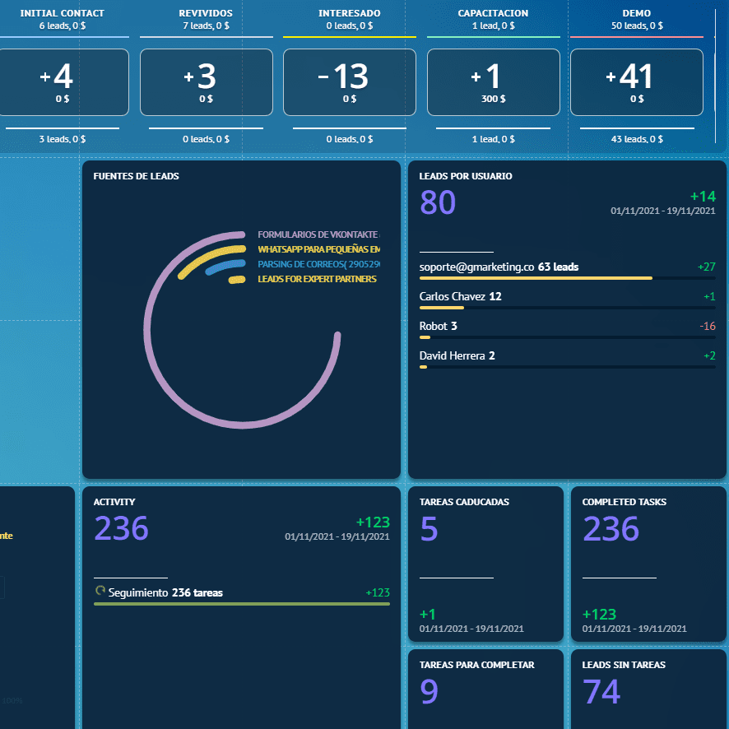Click the Leads Sin Tareas 74 figure
The width and height of the screenshot is (729, 729).
click(601, 692)
